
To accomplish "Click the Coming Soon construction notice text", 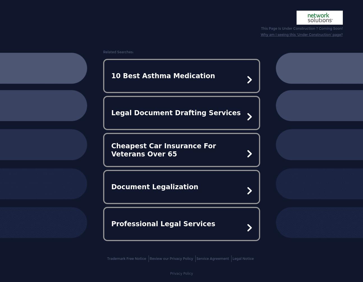I will tap(302, 28).
